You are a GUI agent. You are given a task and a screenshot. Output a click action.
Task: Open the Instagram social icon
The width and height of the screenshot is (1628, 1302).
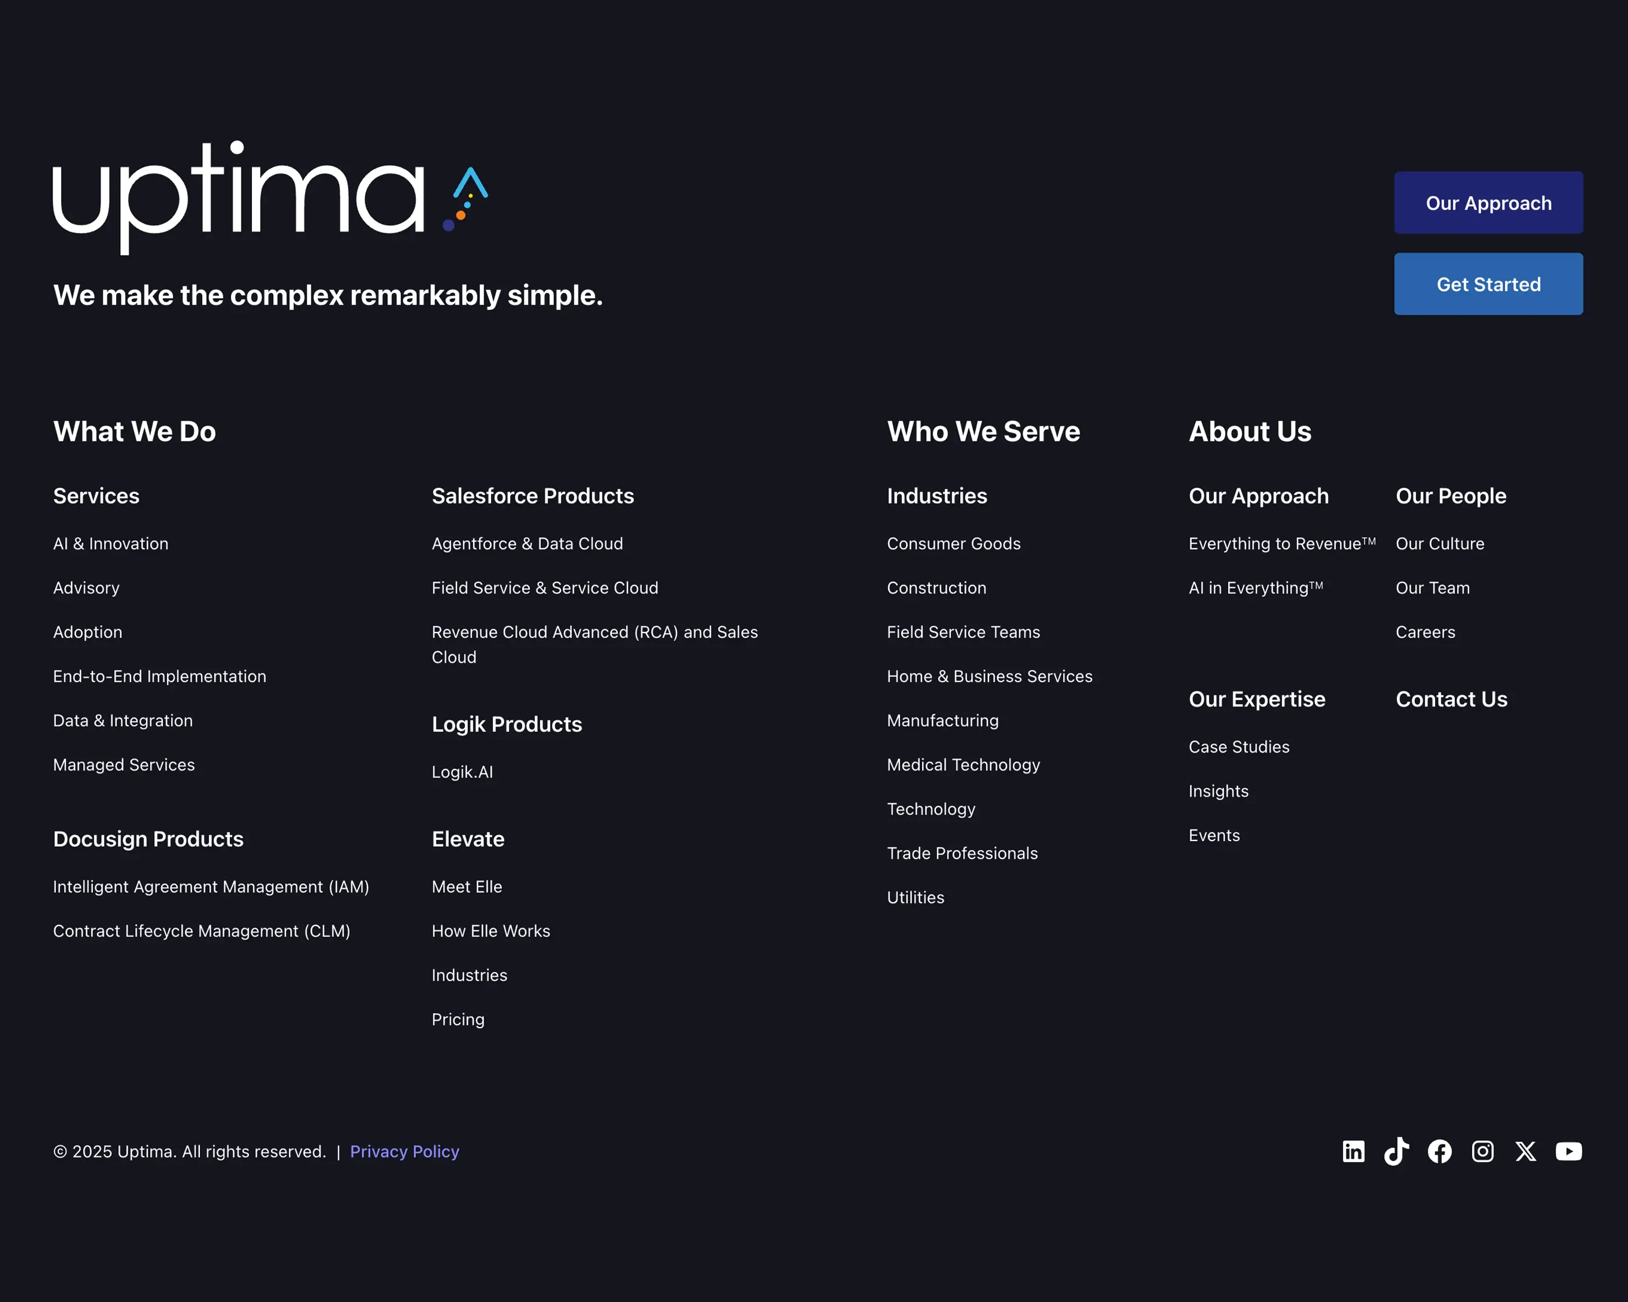point(1482,1151)
